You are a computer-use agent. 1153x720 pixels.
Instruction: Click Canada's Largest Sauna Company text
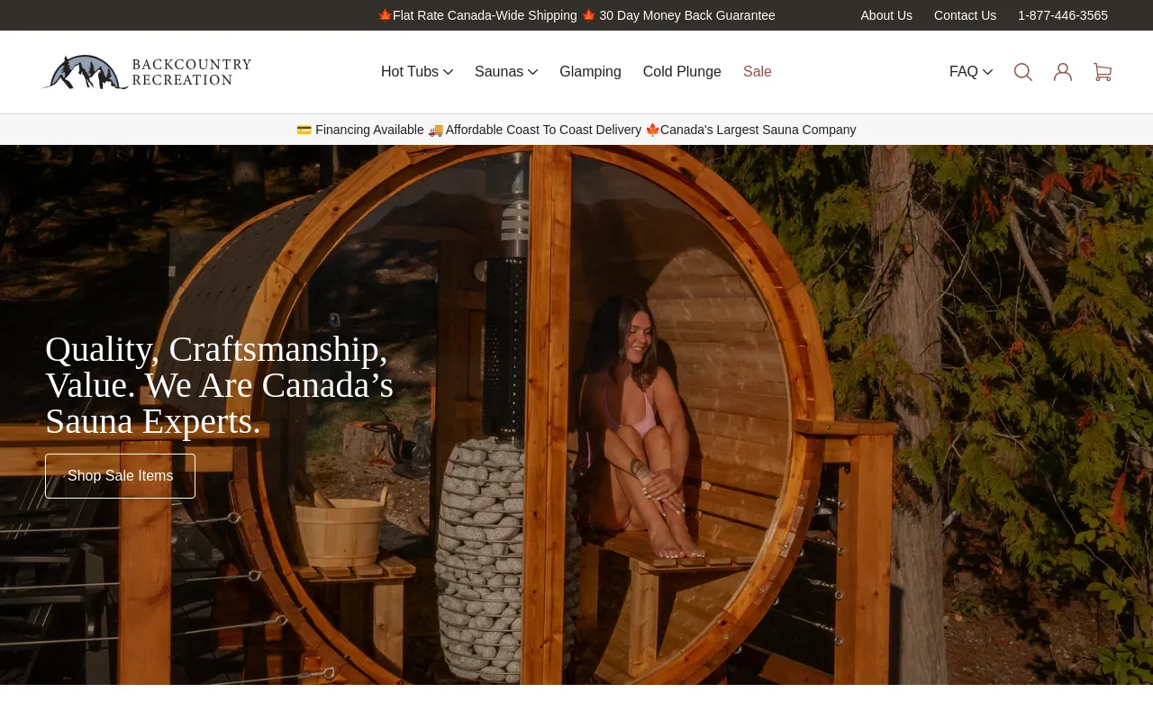click(x=758, y=130)
